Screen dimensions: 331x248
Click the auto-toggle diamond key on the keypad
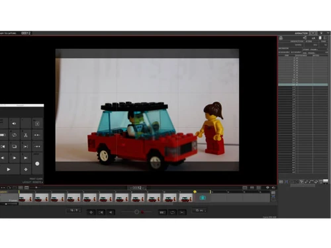click(x=26, y=169)
